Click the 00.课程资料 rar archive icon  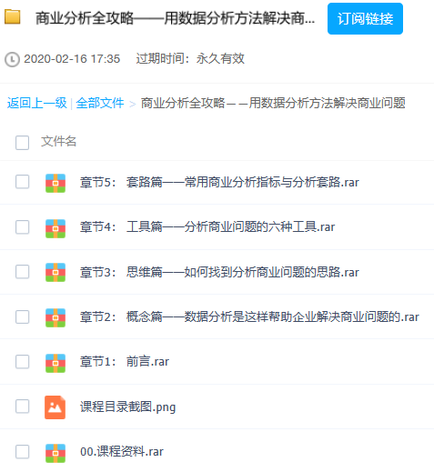pyautogui.click(x=56, y=453)
